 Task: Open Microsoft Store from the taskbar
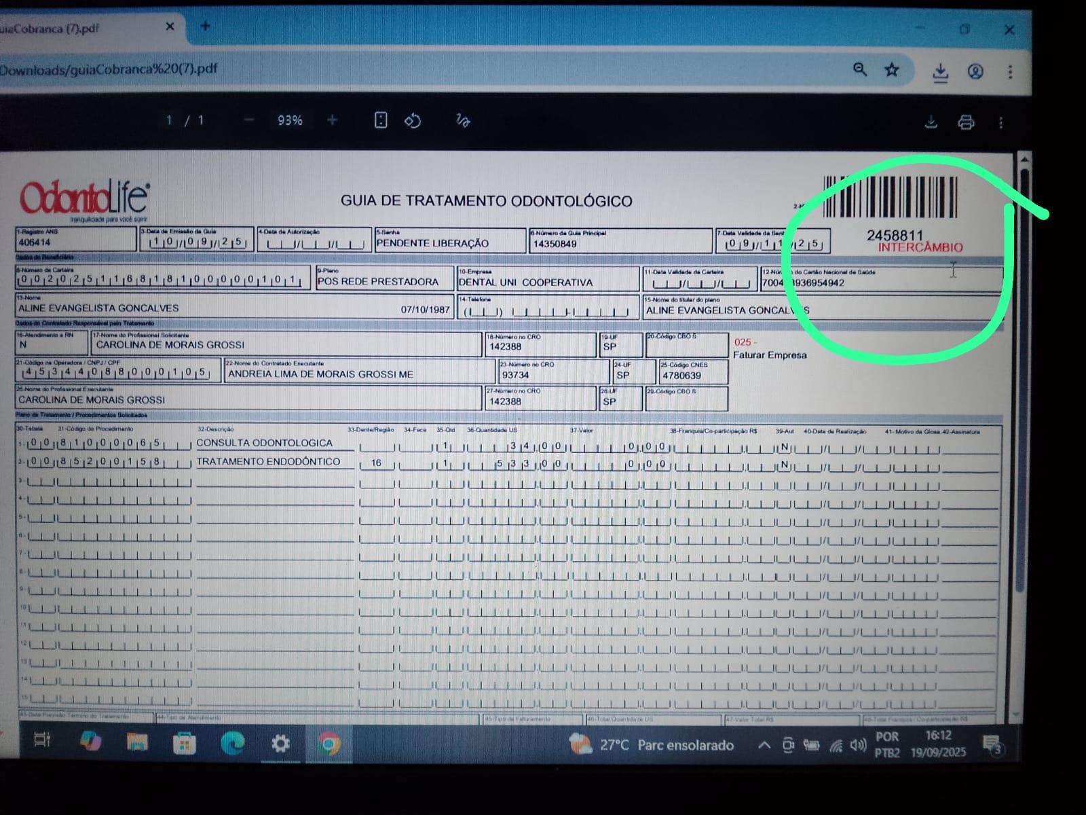click(184, 744)
